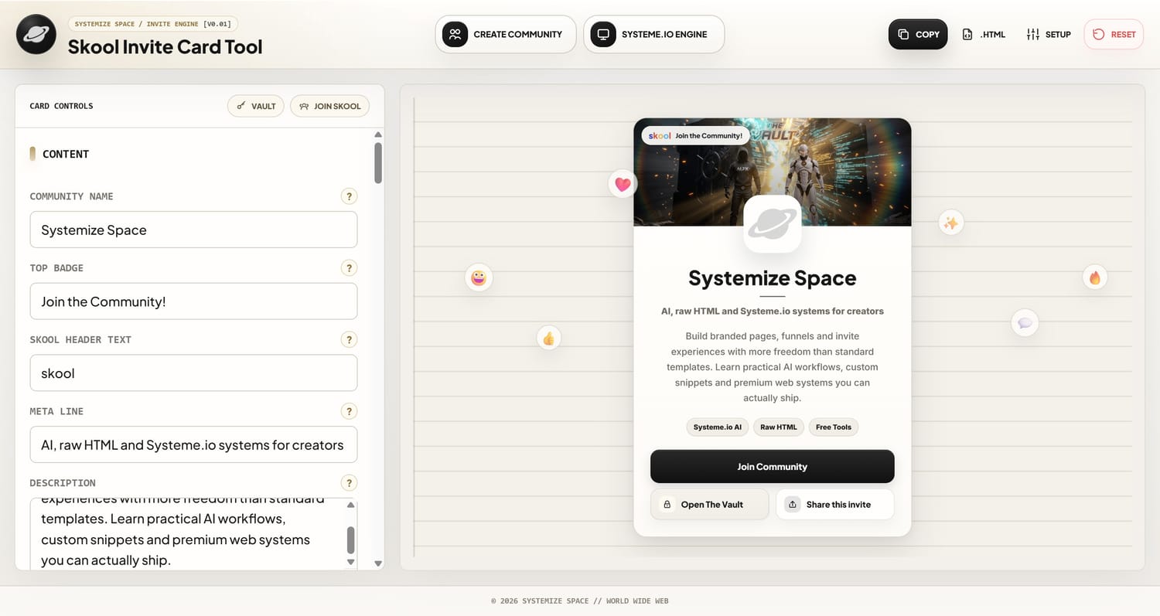This screenshot has height=616, width=1160.
Task: Click the description textarea scroll up arrow
Action: point(351,505)
